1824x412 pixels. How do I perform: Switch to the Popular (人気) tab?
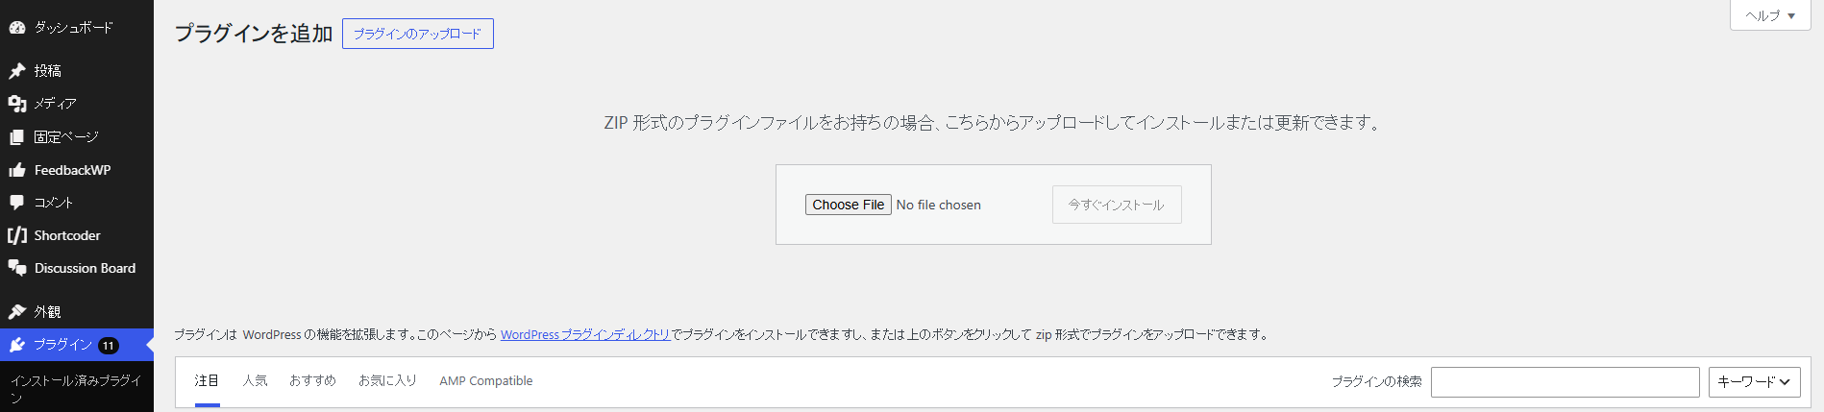[x=255, y=381]
